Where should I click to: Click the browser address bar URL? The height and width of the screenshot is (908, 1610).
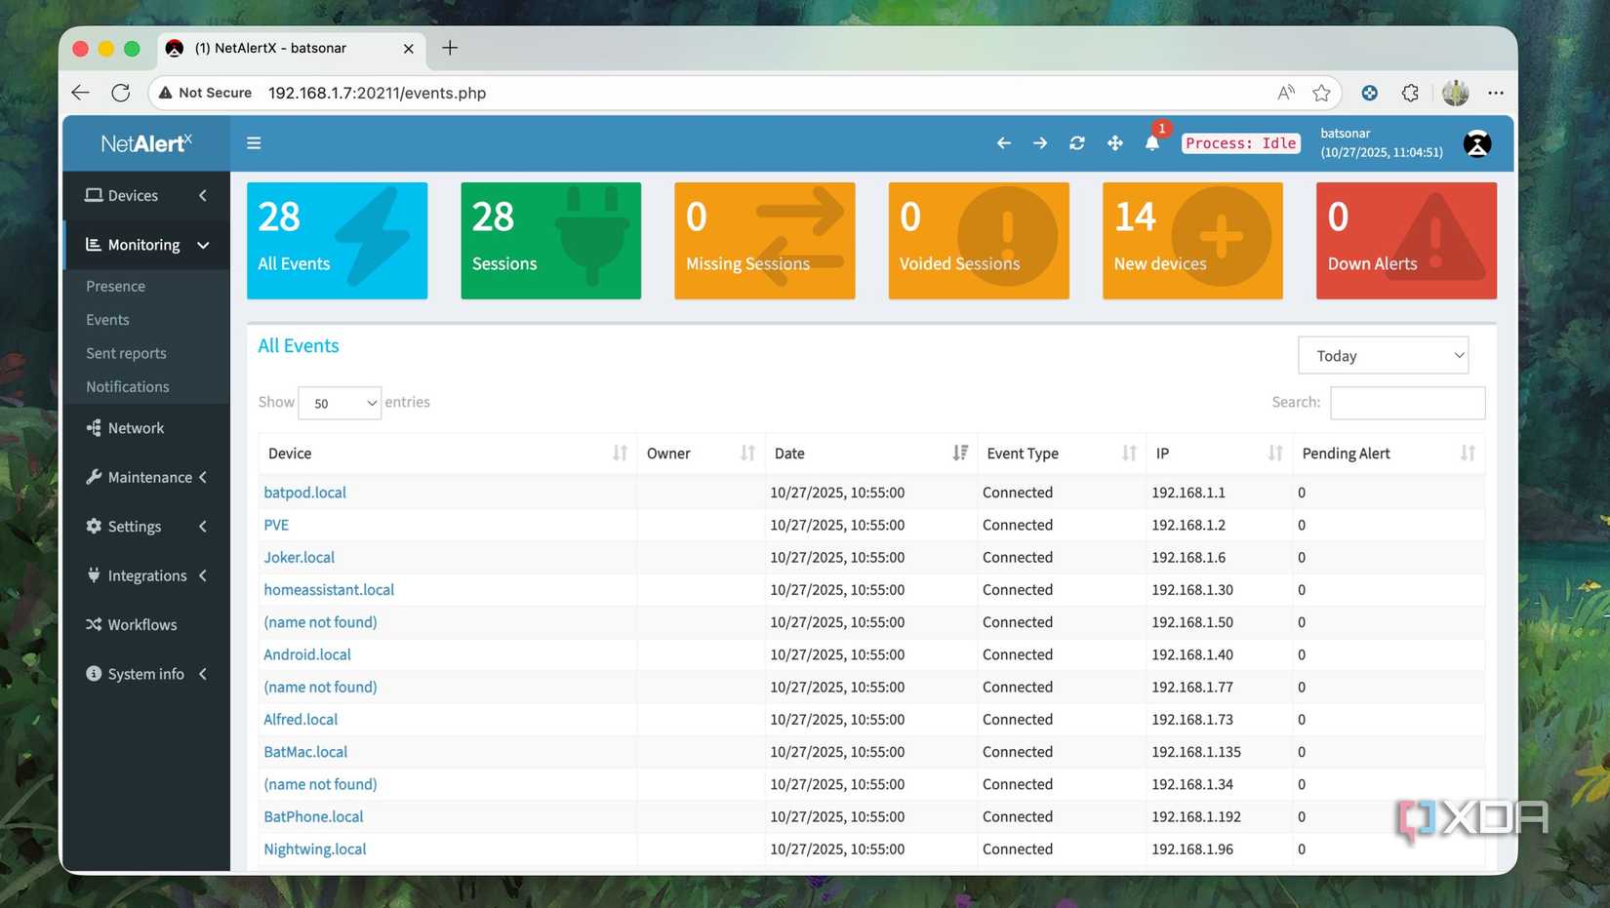pyautogui.click(x=377, y=93)
